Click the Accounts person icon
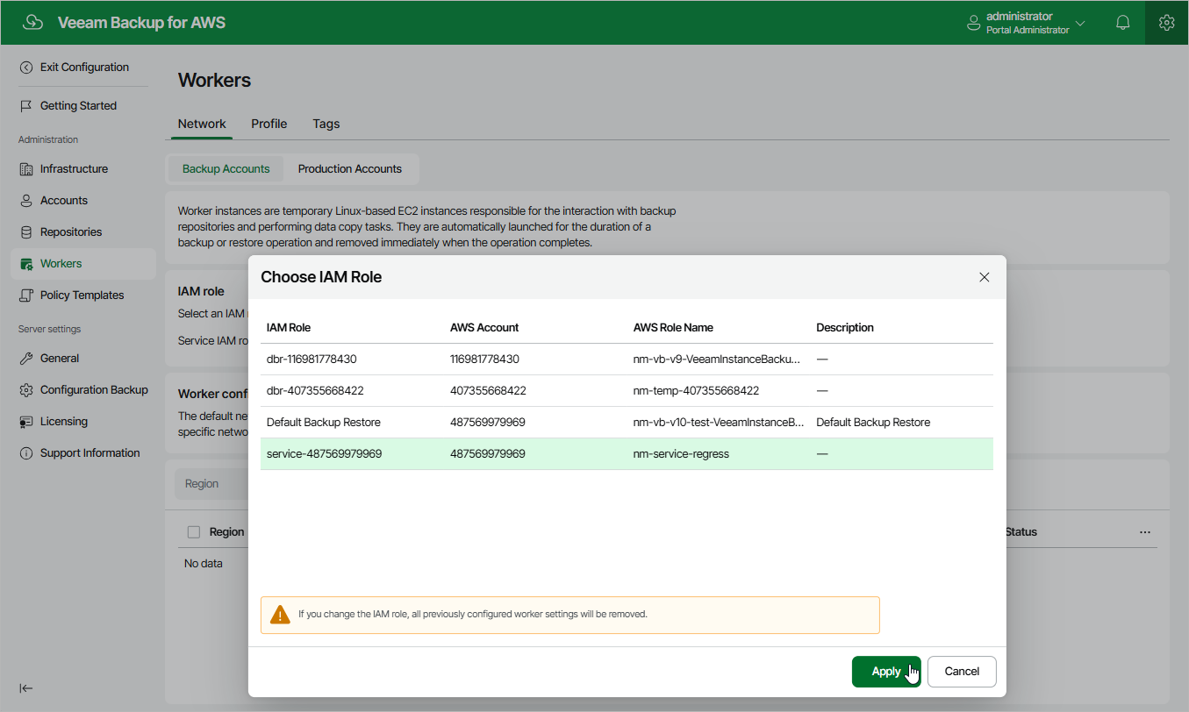The image size is (1189, 712). click(26, 201)
